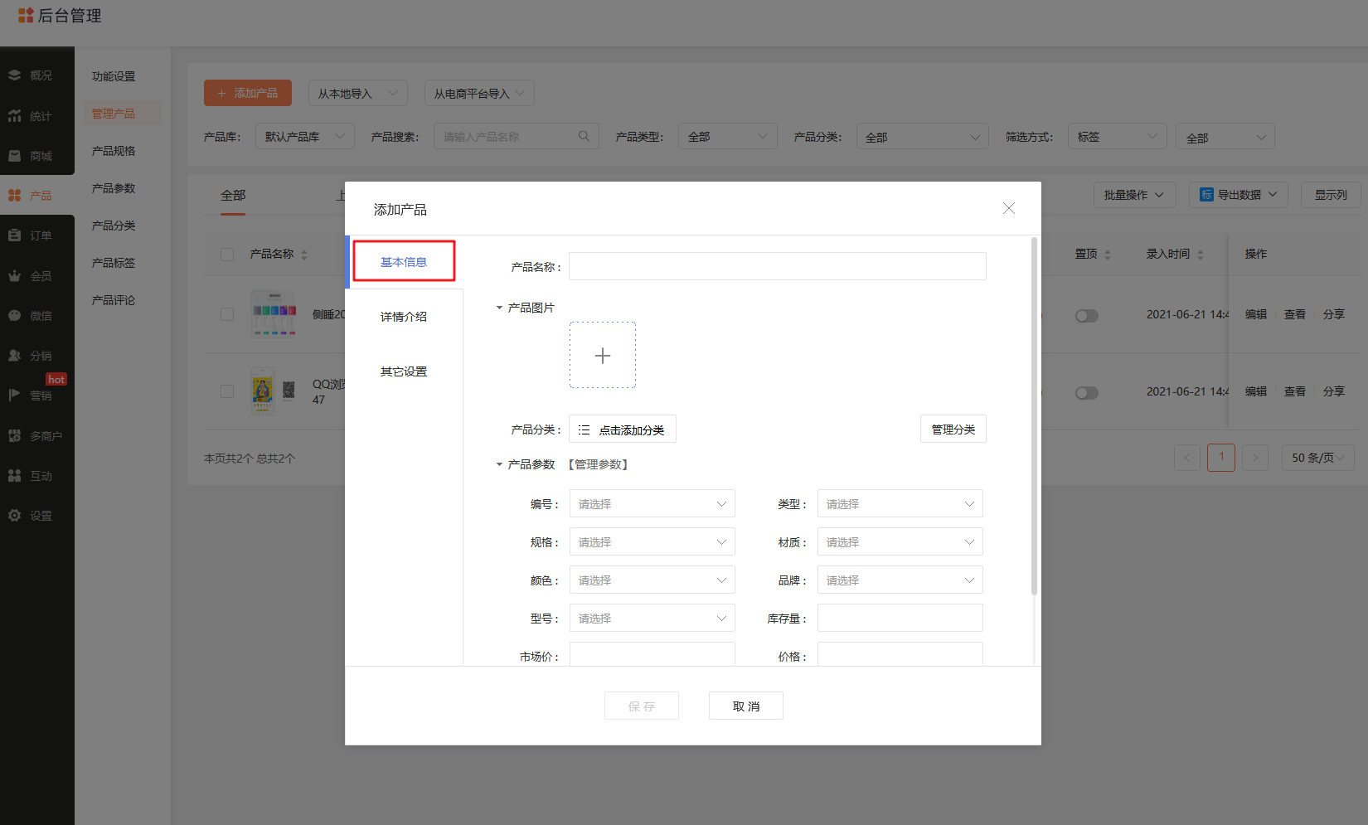Open 产品标签 submenu item
This screenshot has height=825, width=1368.
pos(114,263)
